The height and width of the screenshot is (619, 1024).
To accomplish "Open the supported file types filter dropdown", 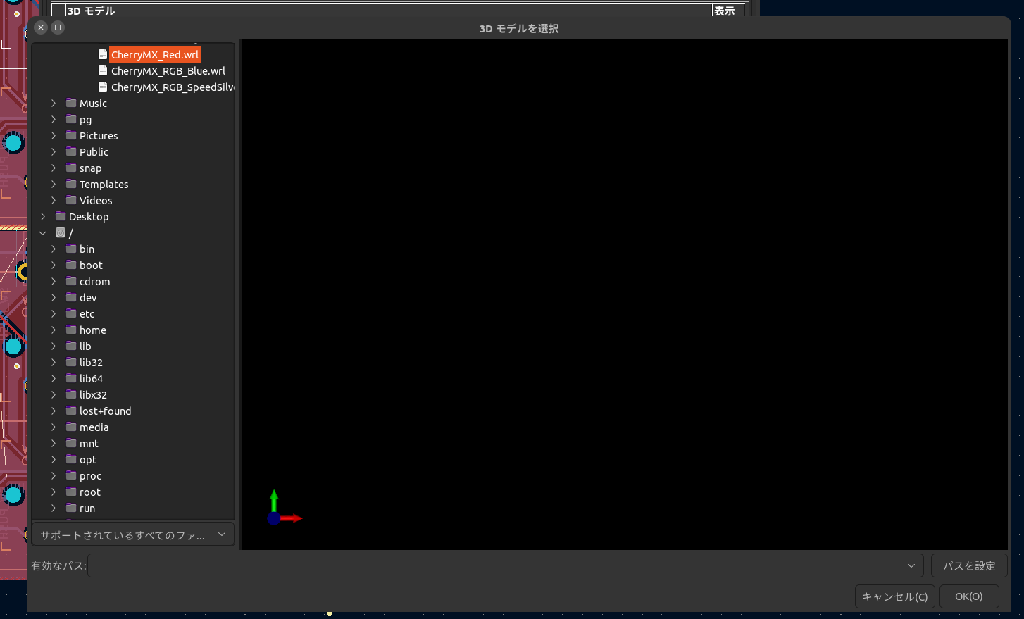I will (133, 534).
